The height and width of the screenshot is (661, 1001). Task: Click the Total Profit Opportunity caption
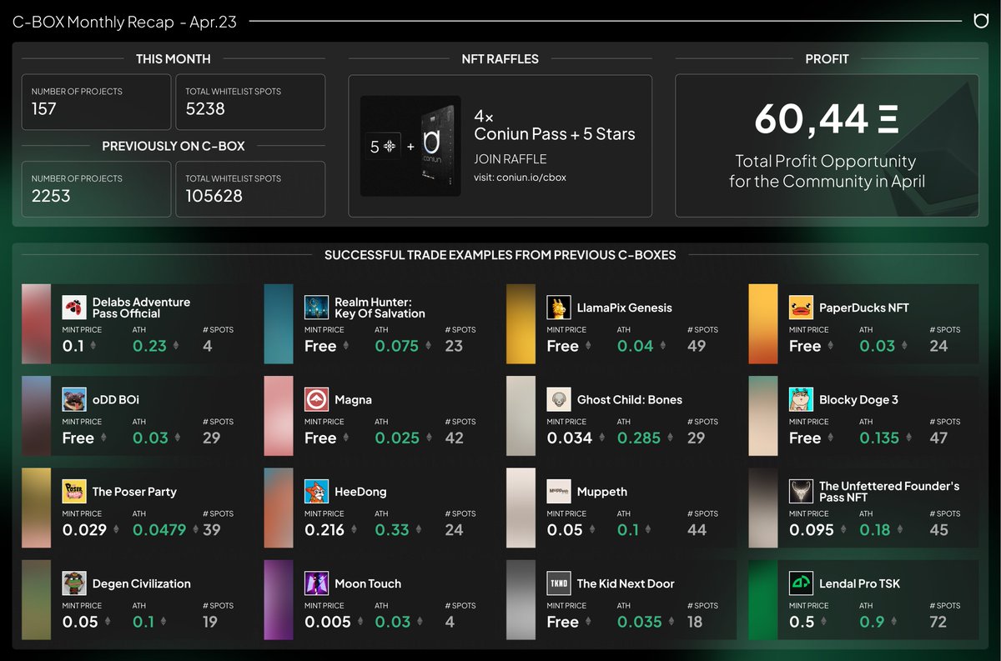click(x=826, y=171)
